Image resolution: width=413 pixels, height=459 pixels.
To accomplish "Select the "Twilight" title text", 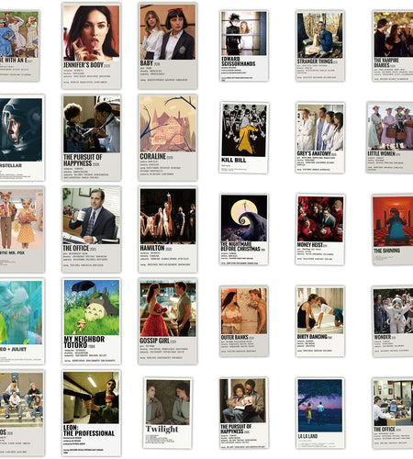I will tap(162, 430).
